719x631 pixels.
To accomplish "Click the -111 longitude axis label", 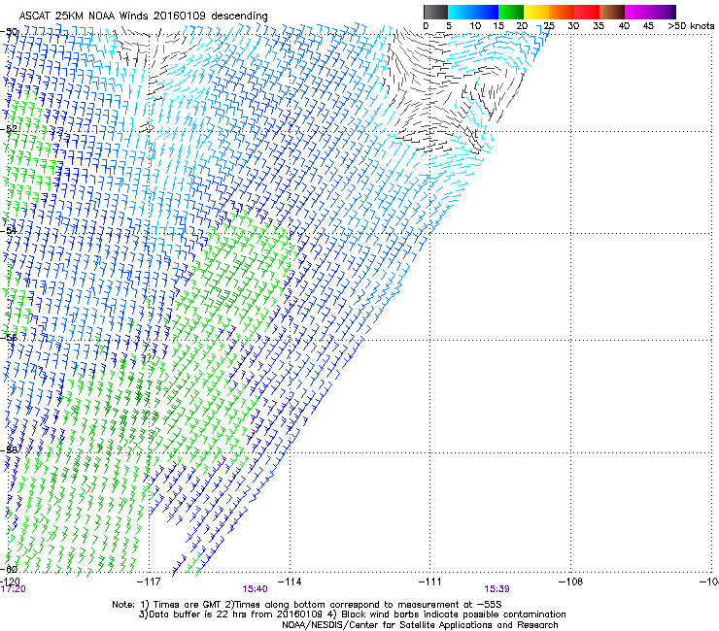I will 430,581.
